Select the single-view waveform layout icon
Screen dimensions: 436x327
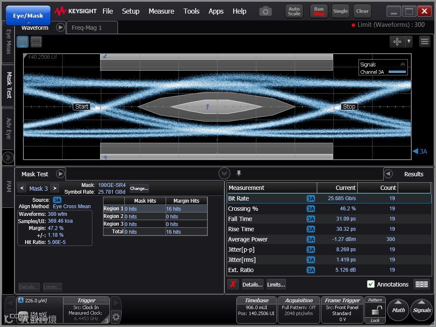click(x=23, y=42)
